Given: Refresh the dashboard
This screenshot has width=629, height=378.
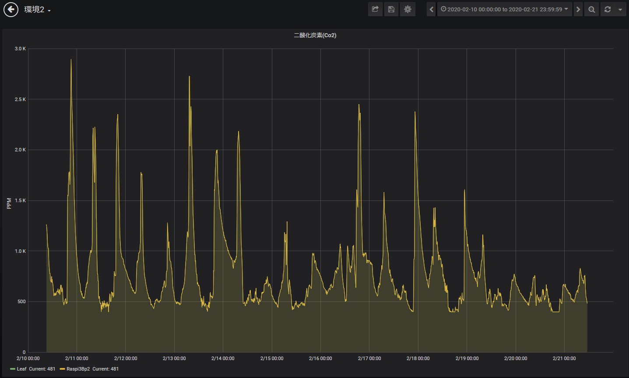Looking at the screenshot, I should coord(608,9).
